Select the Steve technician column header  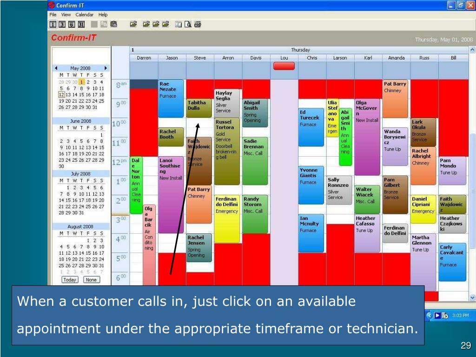[200, 58]
